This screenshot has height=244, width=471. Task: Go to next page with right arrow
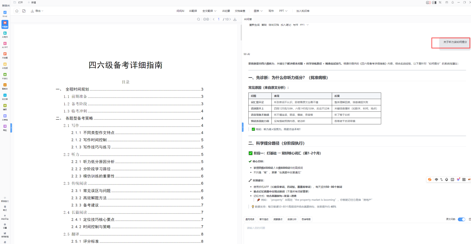pyautogui.click(x=229, y=19)
